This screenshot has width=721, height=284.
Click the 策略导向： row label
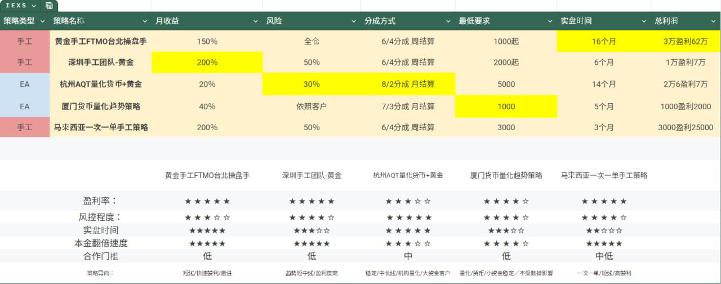101,273
